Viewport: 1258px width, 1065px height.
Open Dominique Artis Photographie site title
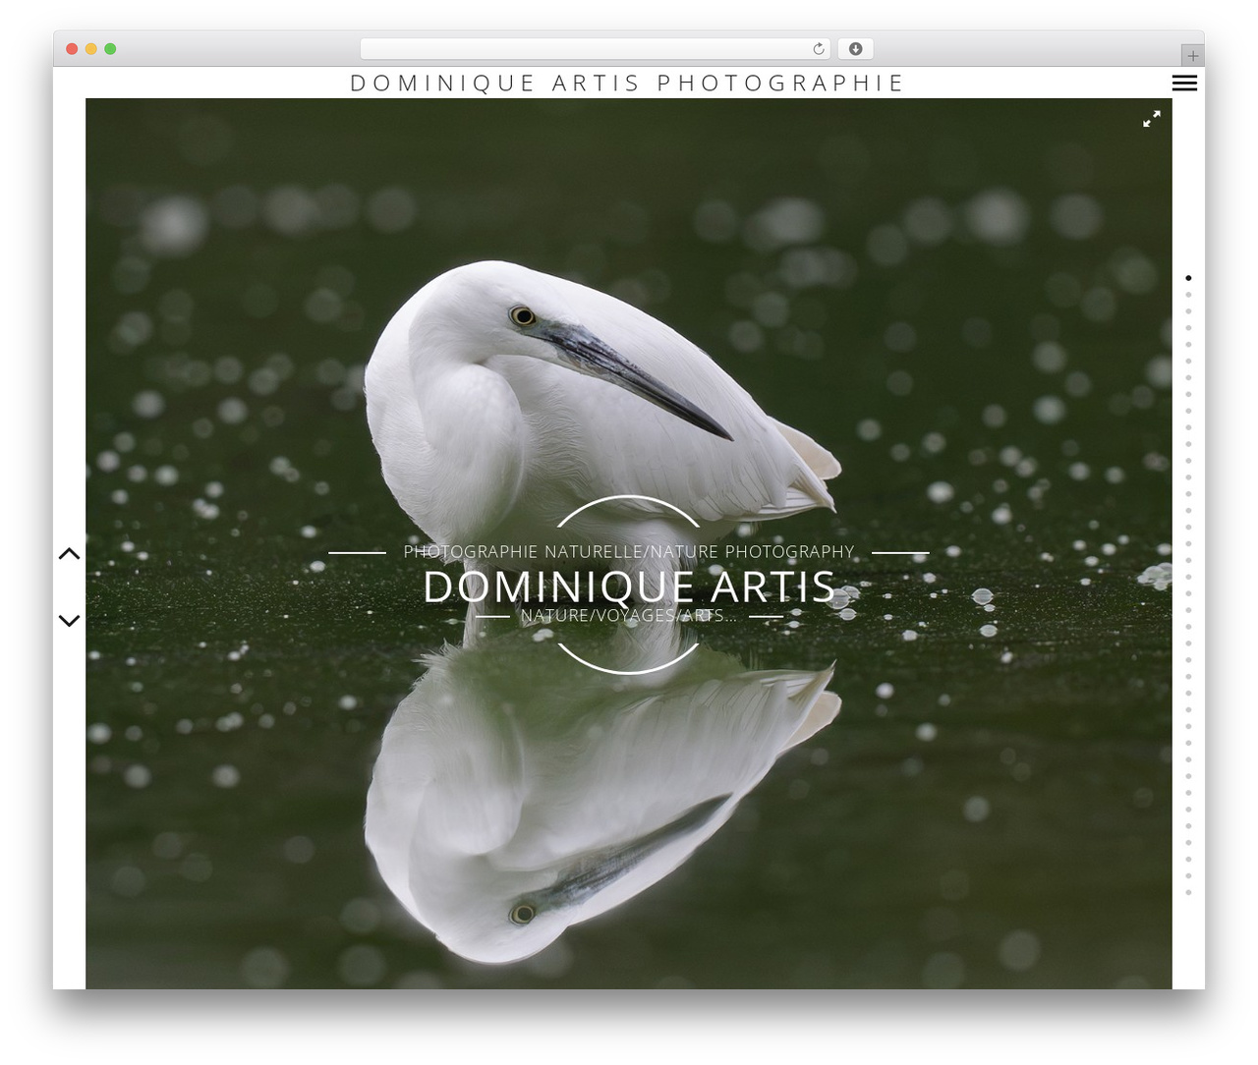click(x=627, y=84)
